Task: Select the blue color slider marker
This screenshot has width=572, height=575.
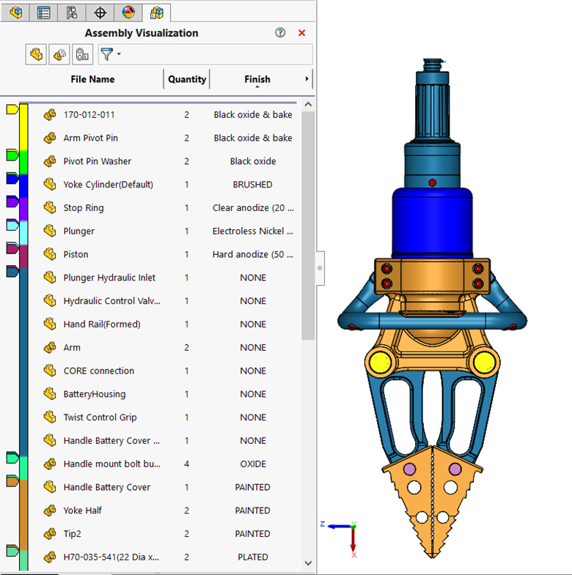Action: tap(12, 178)
